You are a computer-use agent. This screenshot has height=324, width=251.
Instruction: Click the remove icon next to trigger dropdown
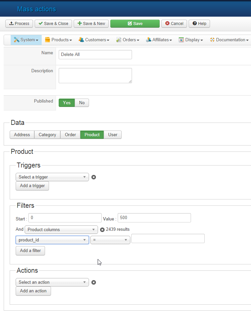click(x=94, y=177)
